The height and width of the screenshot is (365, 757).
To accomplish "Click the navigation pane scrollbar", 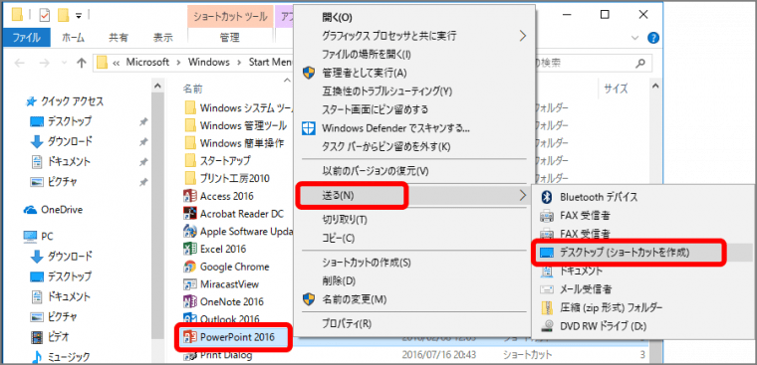I will (x=157, y=216).
